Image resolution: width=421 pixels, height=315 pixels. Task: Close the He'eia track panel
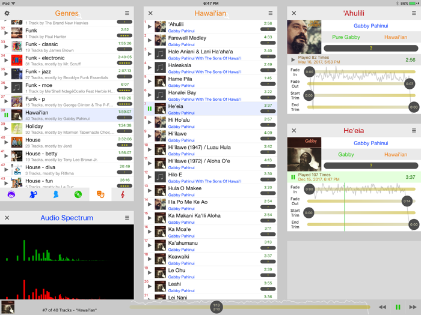click(294, 130)
